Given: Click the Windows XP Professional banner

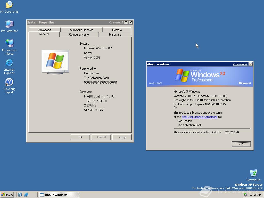Looking at the screenshot, I should coord(200,77).
